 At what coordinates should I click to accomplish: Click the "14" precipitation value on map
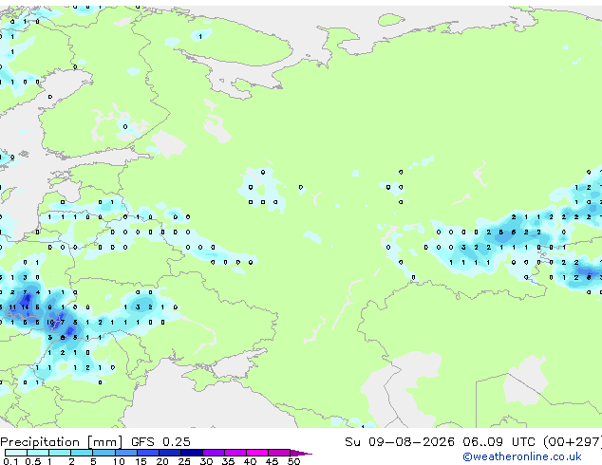(25, 307)
